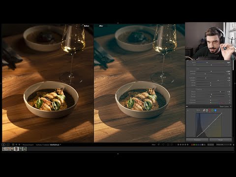Click the Shadows slider handle
Image resolution: width=236 pixels, height=177 pixels.
[x=218, y=81]
